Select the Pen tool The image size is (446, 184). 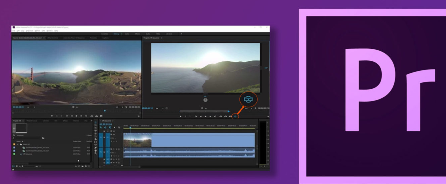[x=96, y=148]
